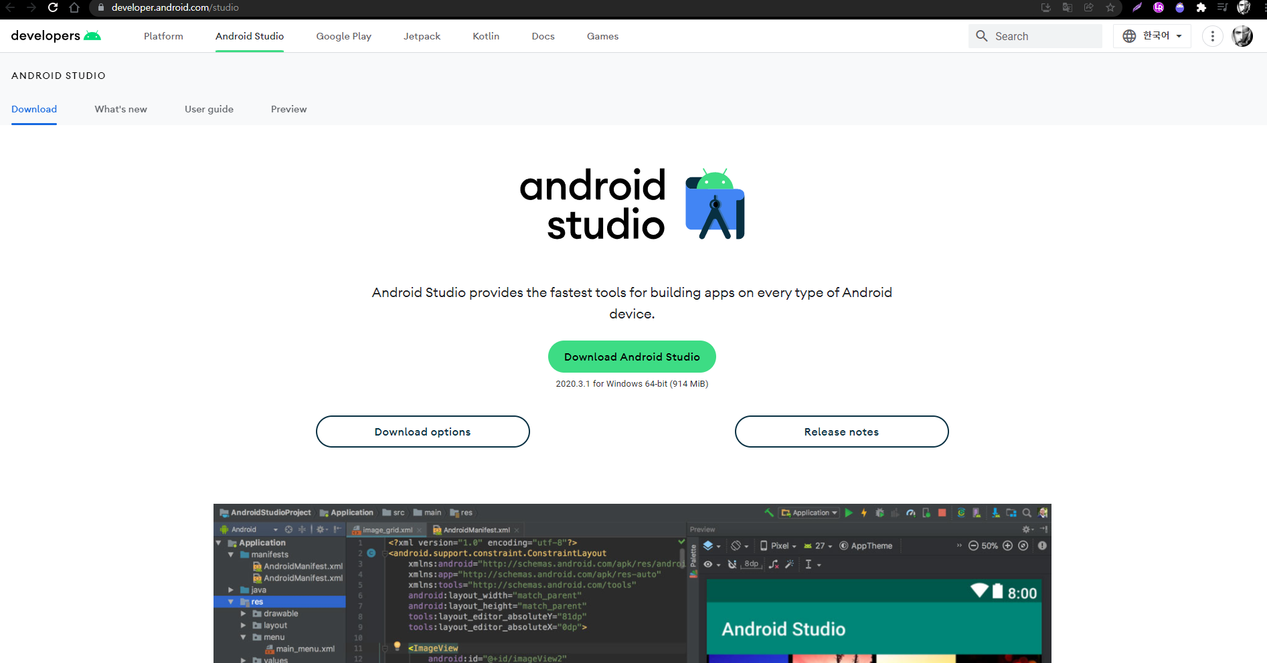The image size is (1267, 663).
Task: Click the share page icon
Action: coord(1089,7)
